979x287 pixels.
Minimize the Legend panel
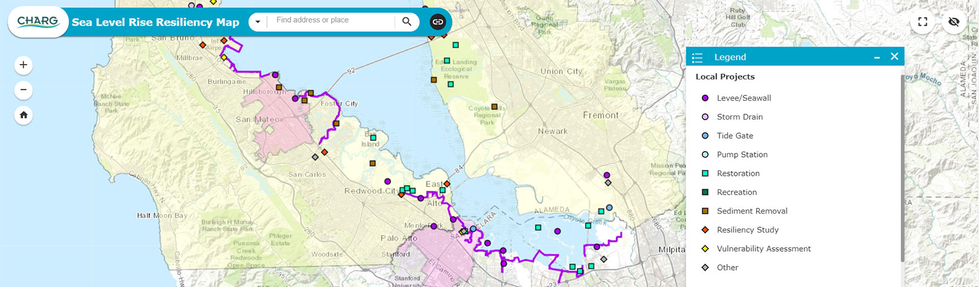[877, 57]
